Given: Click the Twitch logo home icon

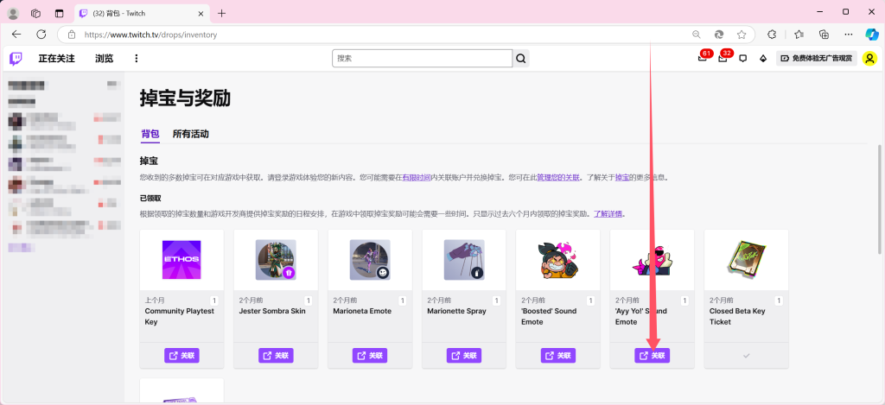Looking at the screenshot, I should [x=16, y=58].
